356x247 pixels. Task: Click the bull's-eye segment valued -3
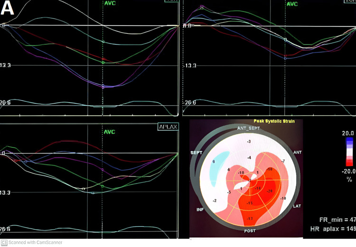point(249,142)
